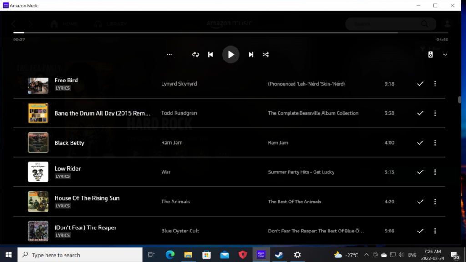
Task: Open more options for House Of The Rising Sun
Action: coord(435,202)
